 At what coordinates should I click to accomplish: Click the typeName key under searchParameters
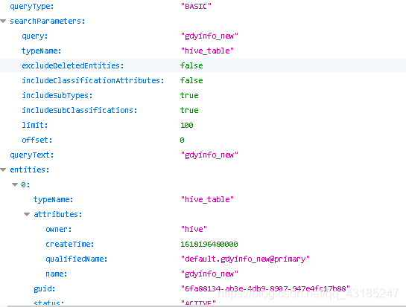click(x=42, y=51)
